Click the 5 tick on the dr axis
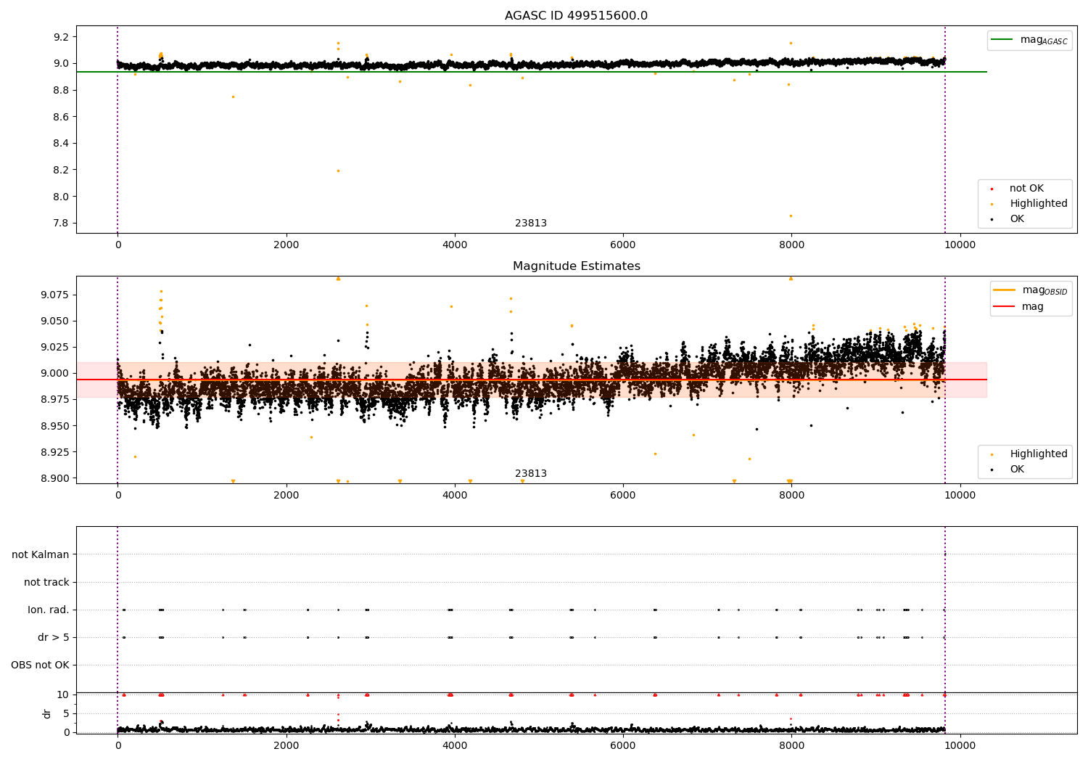Image resolution: width=1088 pixels, height=762 pixels. (66, 714)
